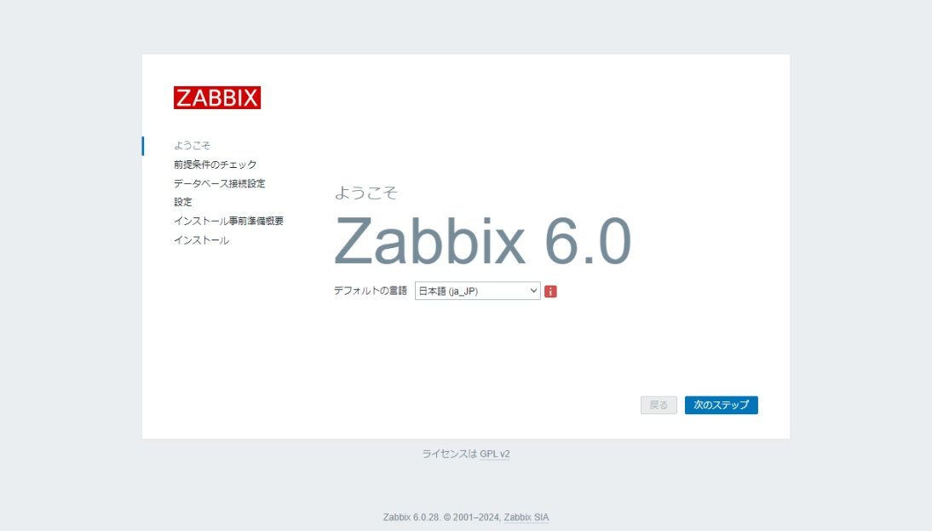Click the デフォルトの言語 label
The image size is (932, 531).
coord(371,291)
